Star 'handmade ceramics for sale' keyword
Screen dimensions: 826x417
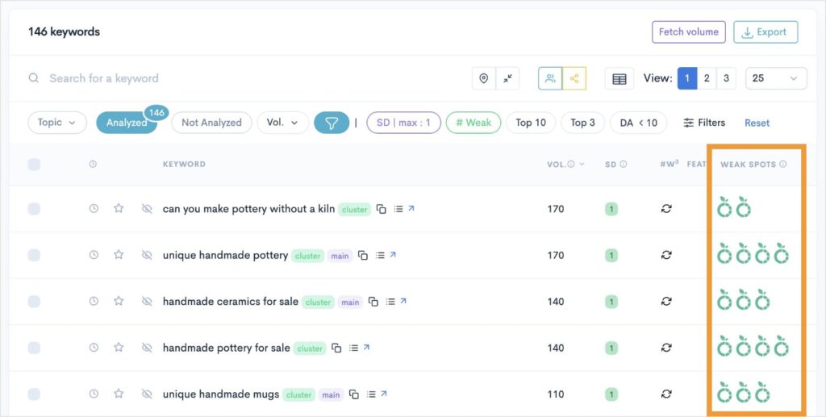click(119, 301)
